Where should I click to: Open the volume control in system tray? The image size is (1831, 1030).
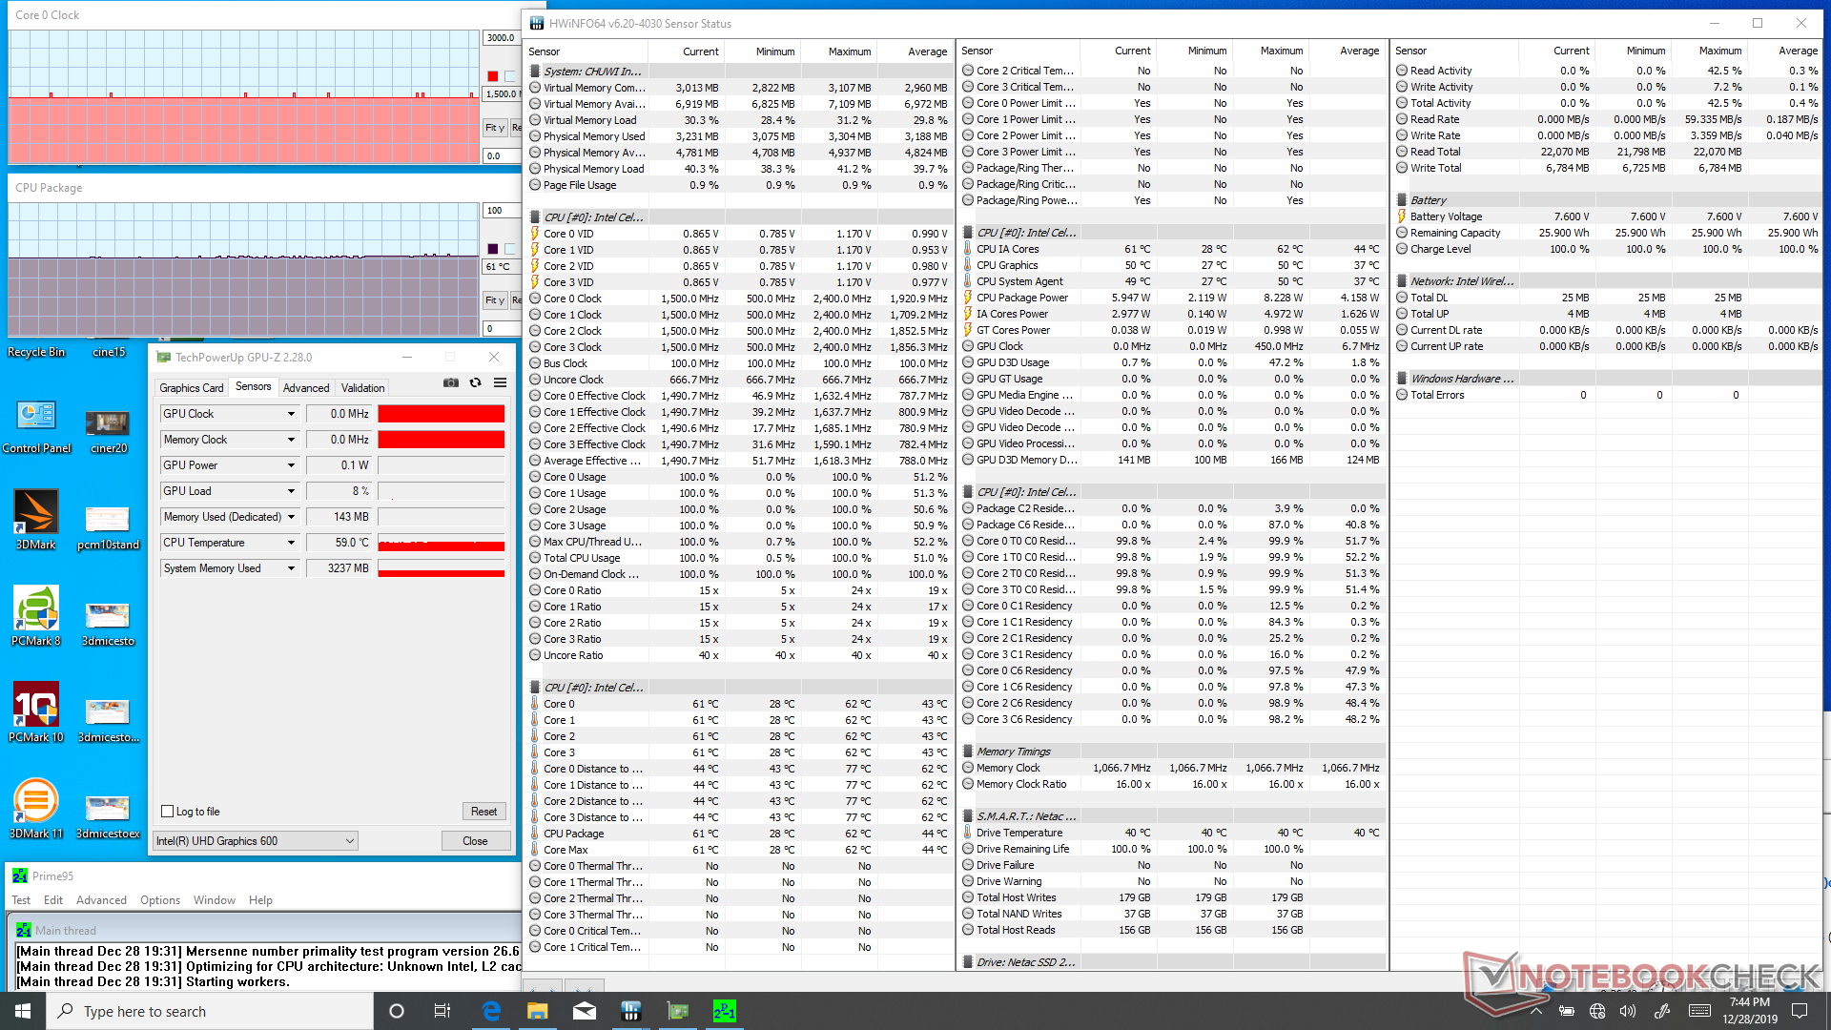tap(1627, 1011)
